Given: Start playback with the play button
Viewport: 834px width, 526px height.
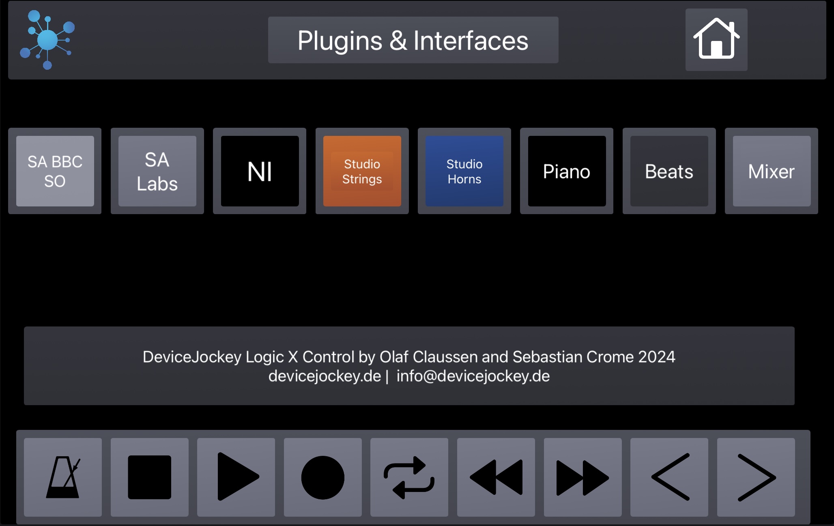Looking at the screenshot, I should point(236,477).
